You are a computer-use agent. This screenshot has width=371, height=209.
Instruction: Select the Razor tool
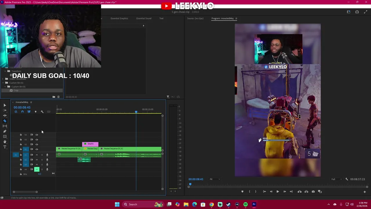[5, 121]
